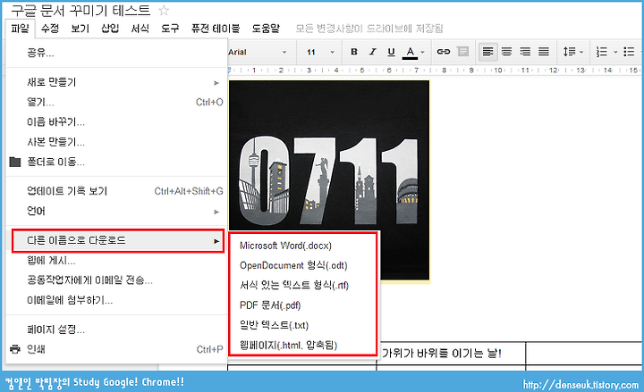The image size is (644, 392).
Task: Click the printer icon next to 인쇄
Action: (x=15, y=349)
